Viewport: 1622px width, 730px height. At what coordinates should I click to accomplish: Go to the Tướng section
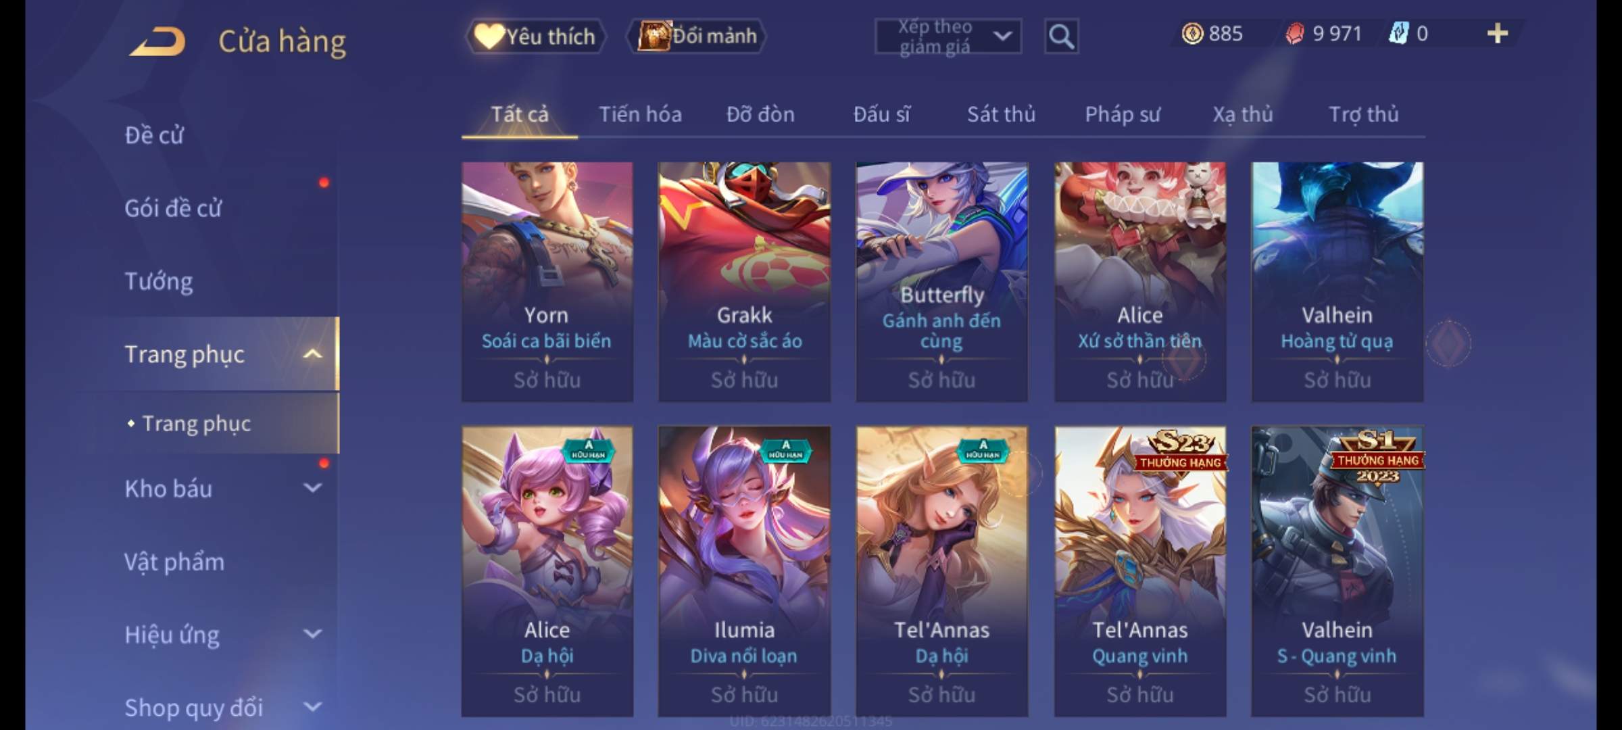click(159, 281)
